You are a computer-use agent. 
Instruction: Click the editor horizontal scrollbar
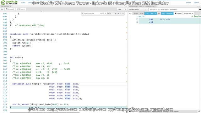pyautogui.click(x=45, y=112)
